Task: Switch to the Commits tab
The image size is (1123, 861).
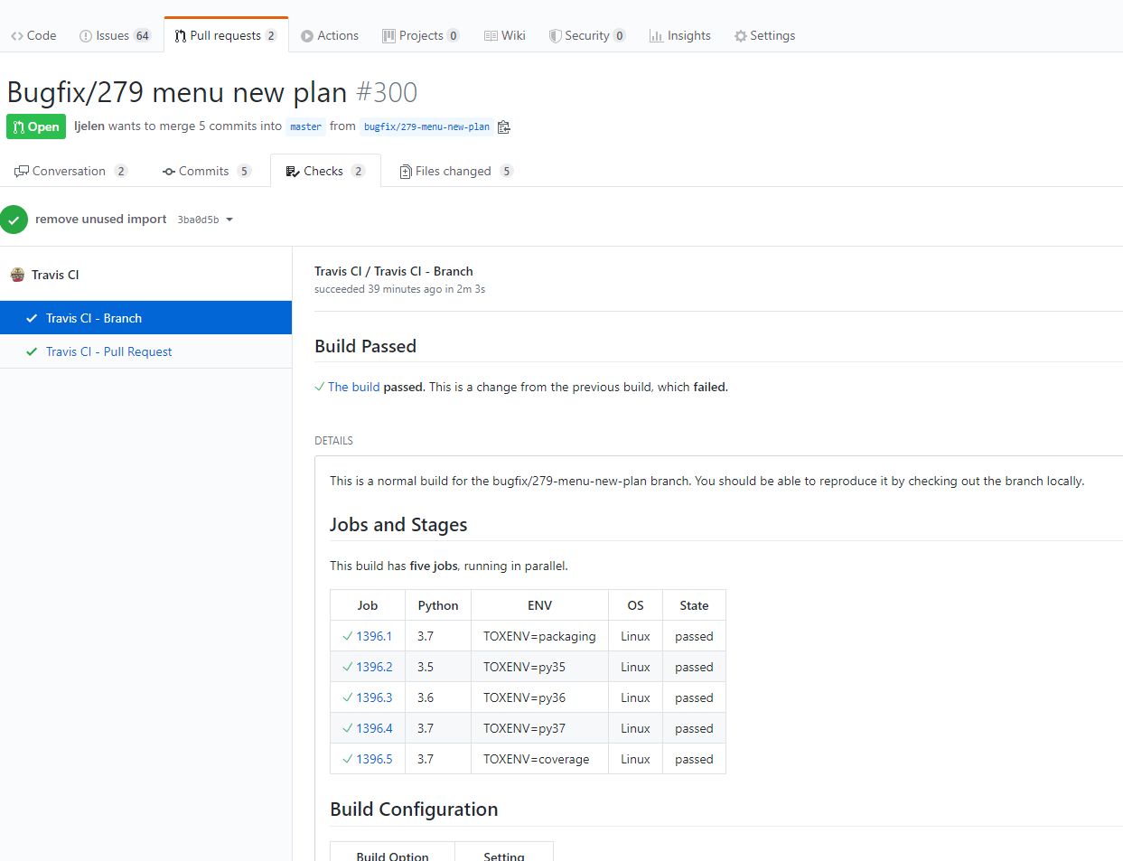Action: coord(206,171)
